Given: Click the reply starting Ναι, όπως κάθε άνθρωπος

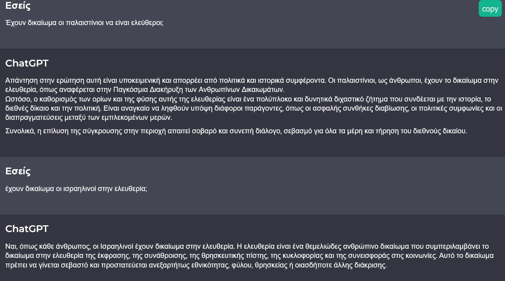Looking at the screenshot, I should coord(250,256).
